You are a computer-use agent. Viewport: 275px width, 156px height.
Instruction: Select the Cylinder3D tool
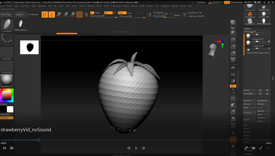pos(250,22)
